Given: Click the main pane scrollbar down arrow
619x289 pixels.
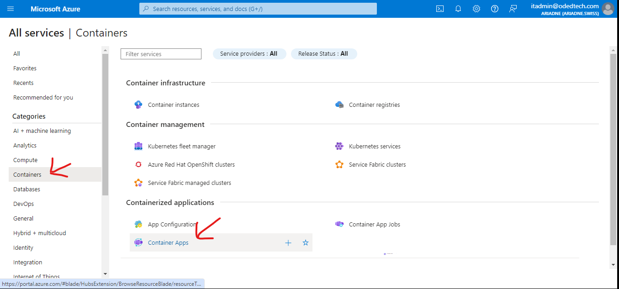Looking at the screenshot, I should tap(613, 265).
